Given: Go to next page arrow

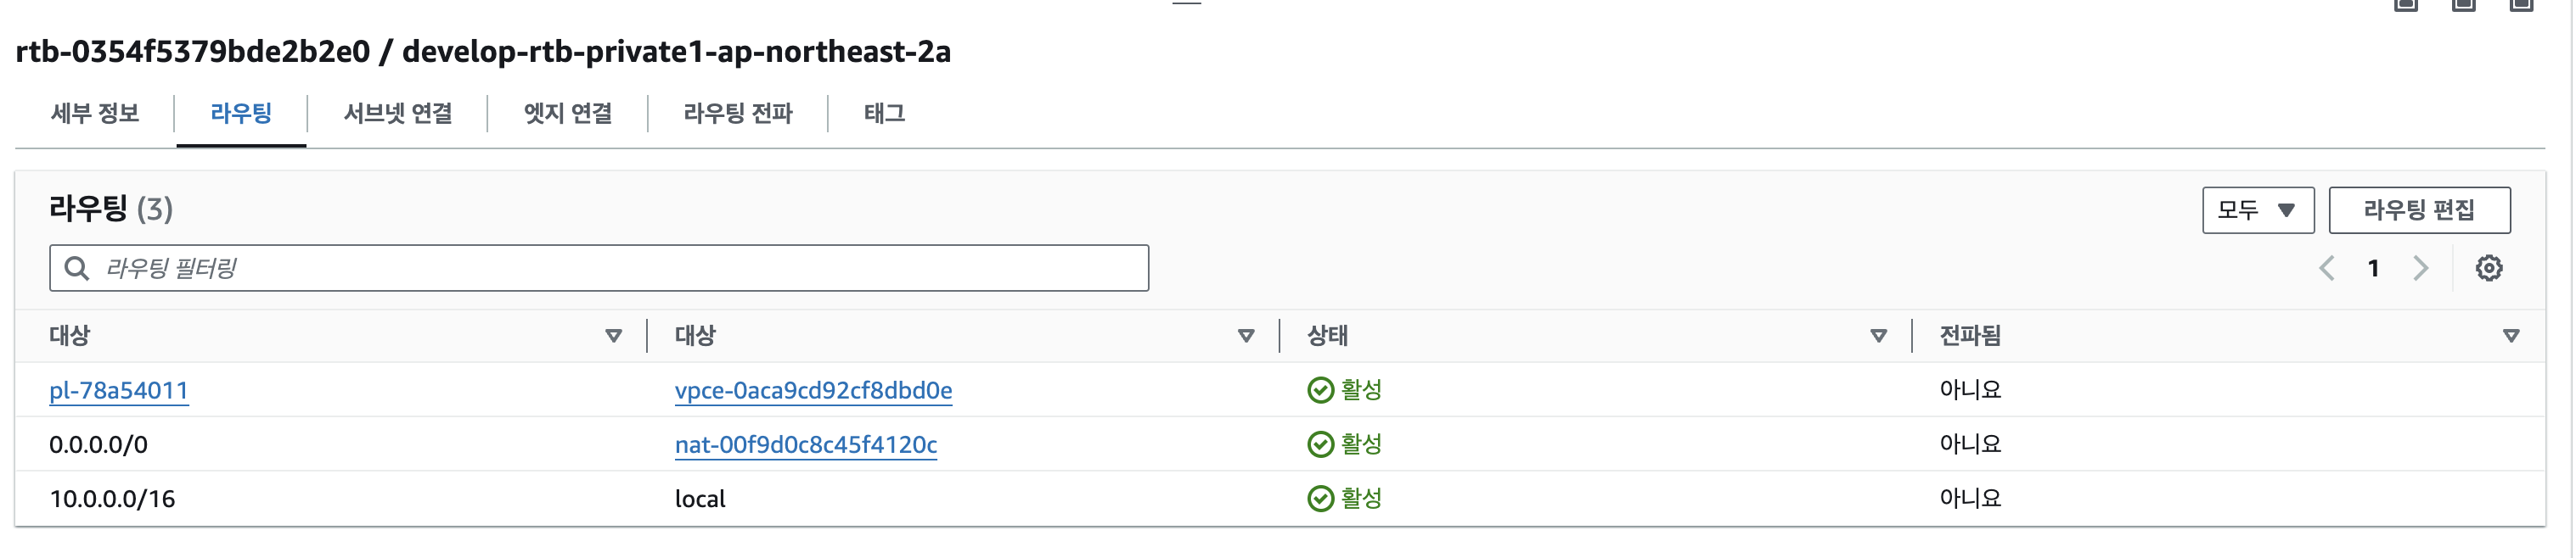Looking at the screenshot, I should click(x=2420, y=267).
